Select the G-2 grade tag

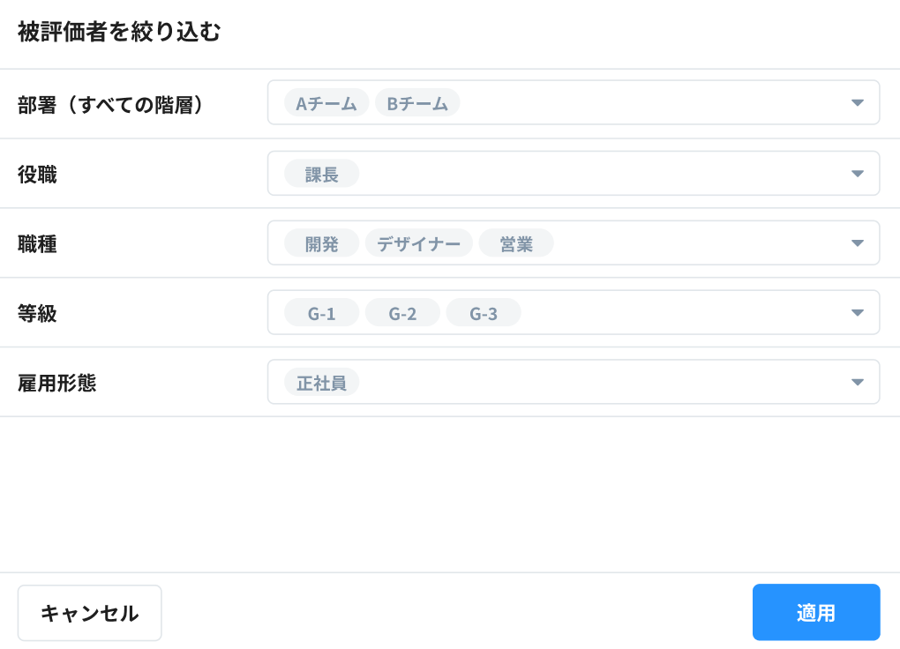click(x=402, y=312)
